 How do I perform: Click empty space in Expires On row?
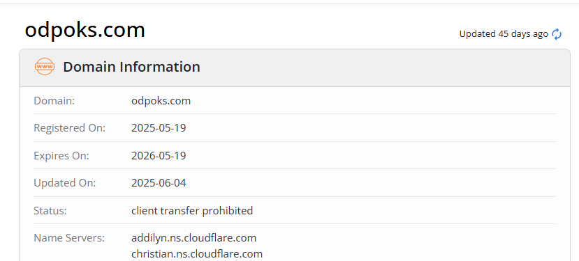[x=369, y=156]
